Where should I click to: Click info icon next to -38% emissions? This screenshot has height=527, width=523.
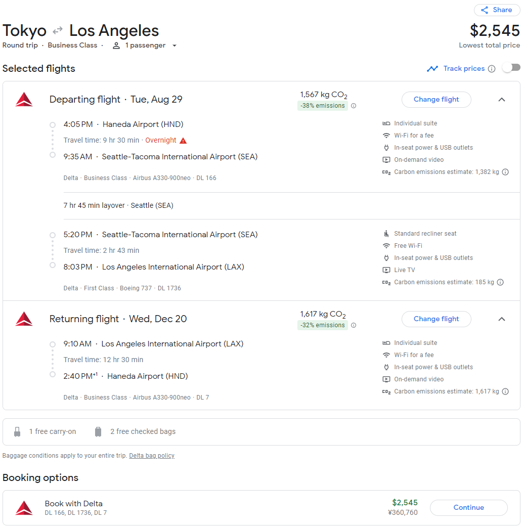click(x=354, y=106)
